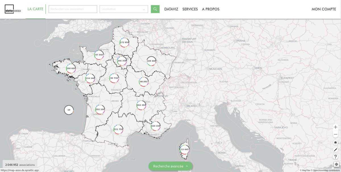Select the 109 446 cluster marker
The image size is (341, 172).
[x=151, y=61]
